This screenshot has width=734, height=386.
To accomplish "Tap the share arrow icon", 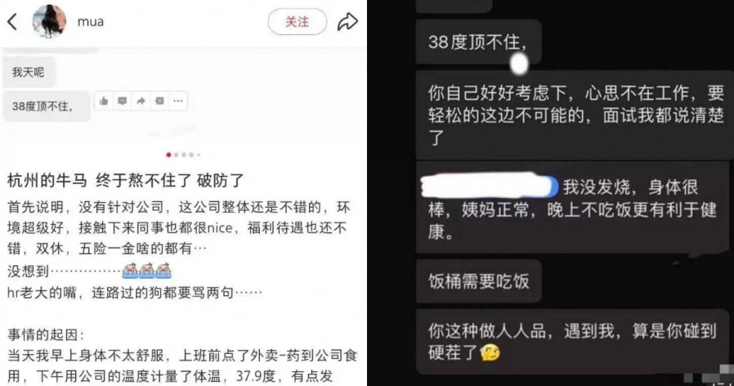I will tap(347, 21).
